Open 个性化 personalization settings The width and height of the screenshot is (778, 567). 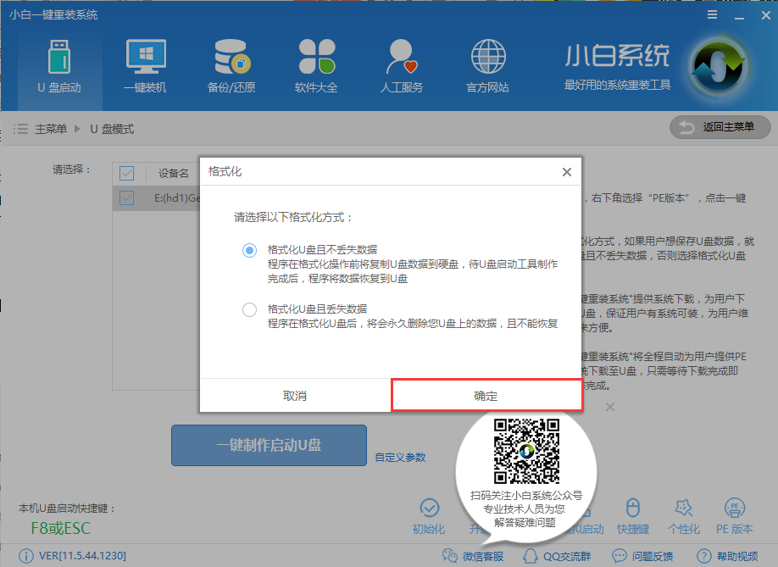[x=683, y=515]
